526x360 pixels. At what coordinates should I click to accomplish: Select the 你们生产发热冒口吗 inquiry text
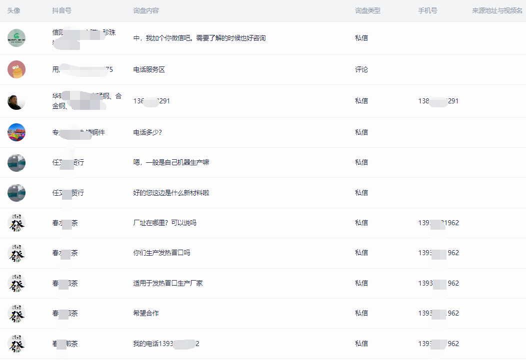(x=161, y=253)
